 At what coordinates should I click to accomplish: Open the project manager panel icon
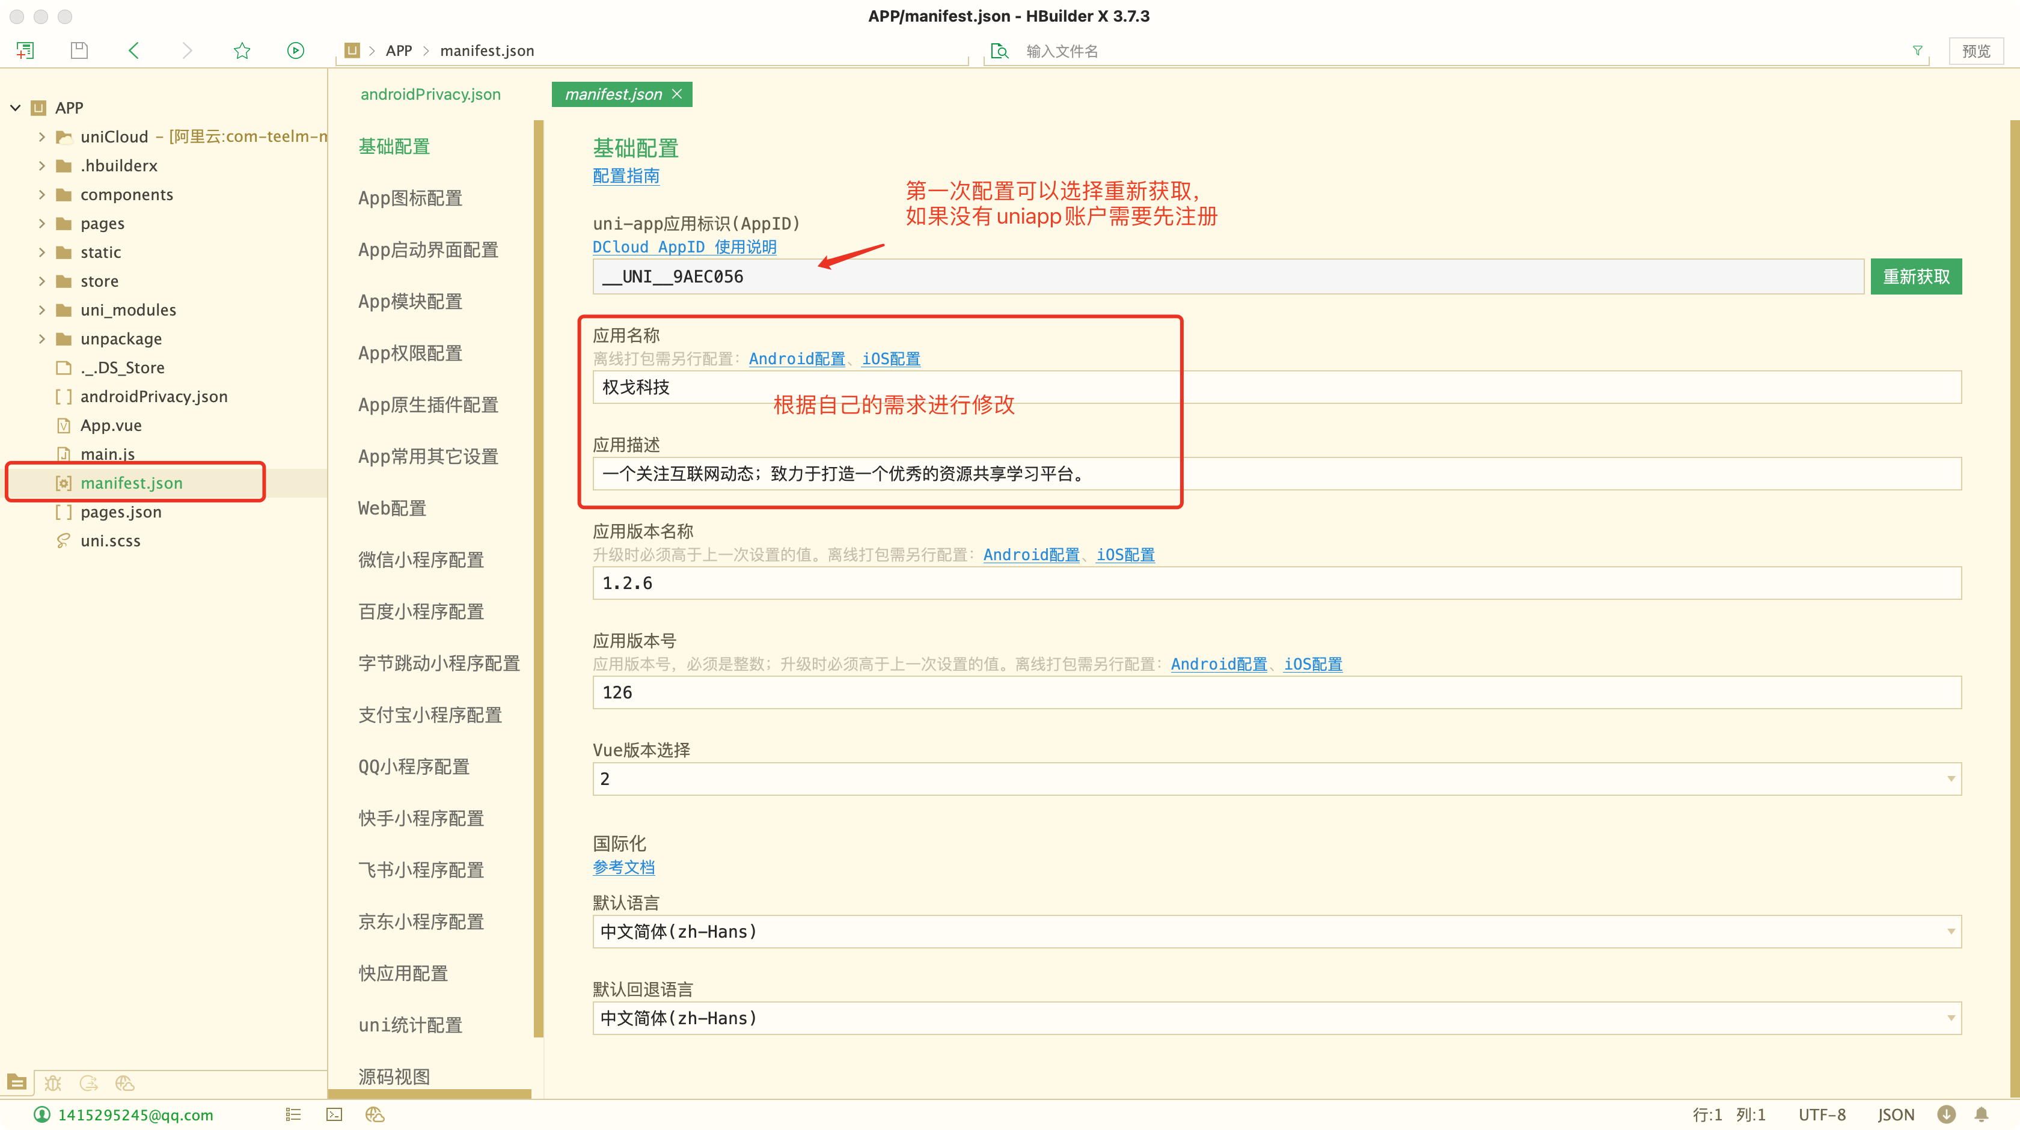pos(16,1083)
